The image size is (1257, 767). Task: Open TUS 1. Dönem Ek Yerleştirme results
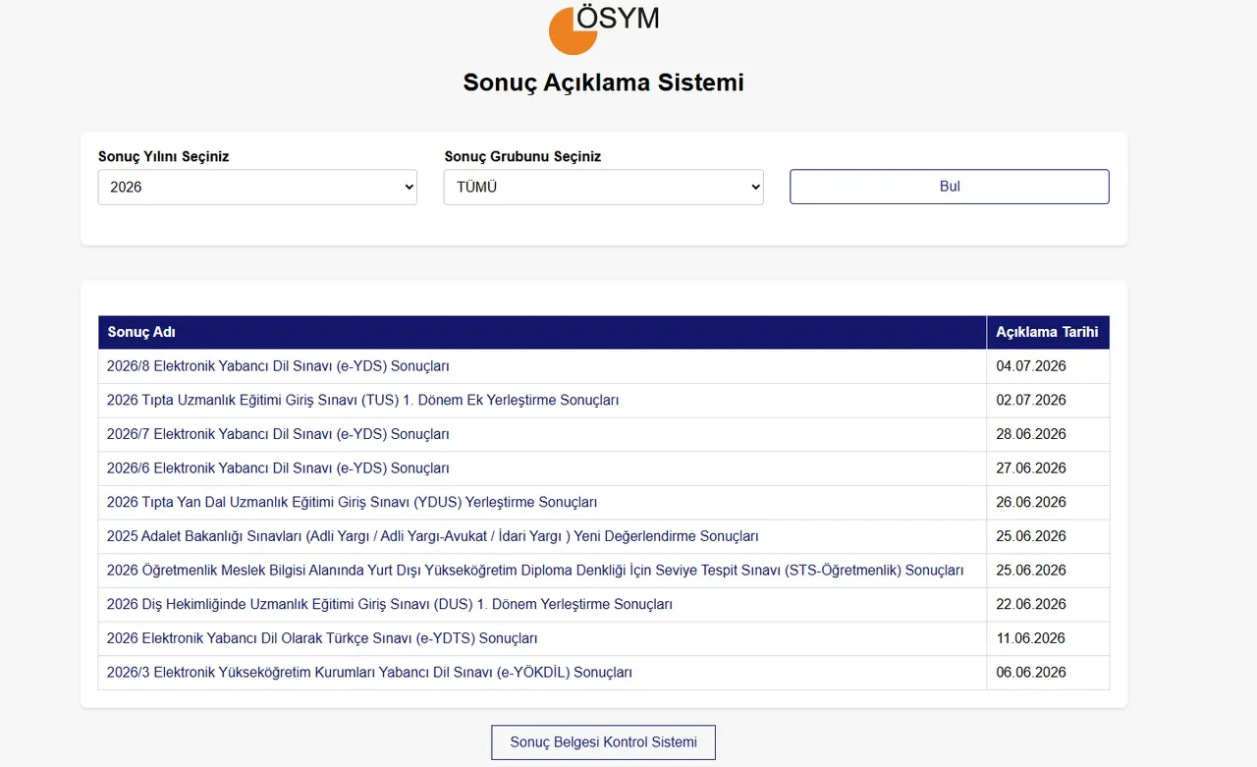coord(362,400)
